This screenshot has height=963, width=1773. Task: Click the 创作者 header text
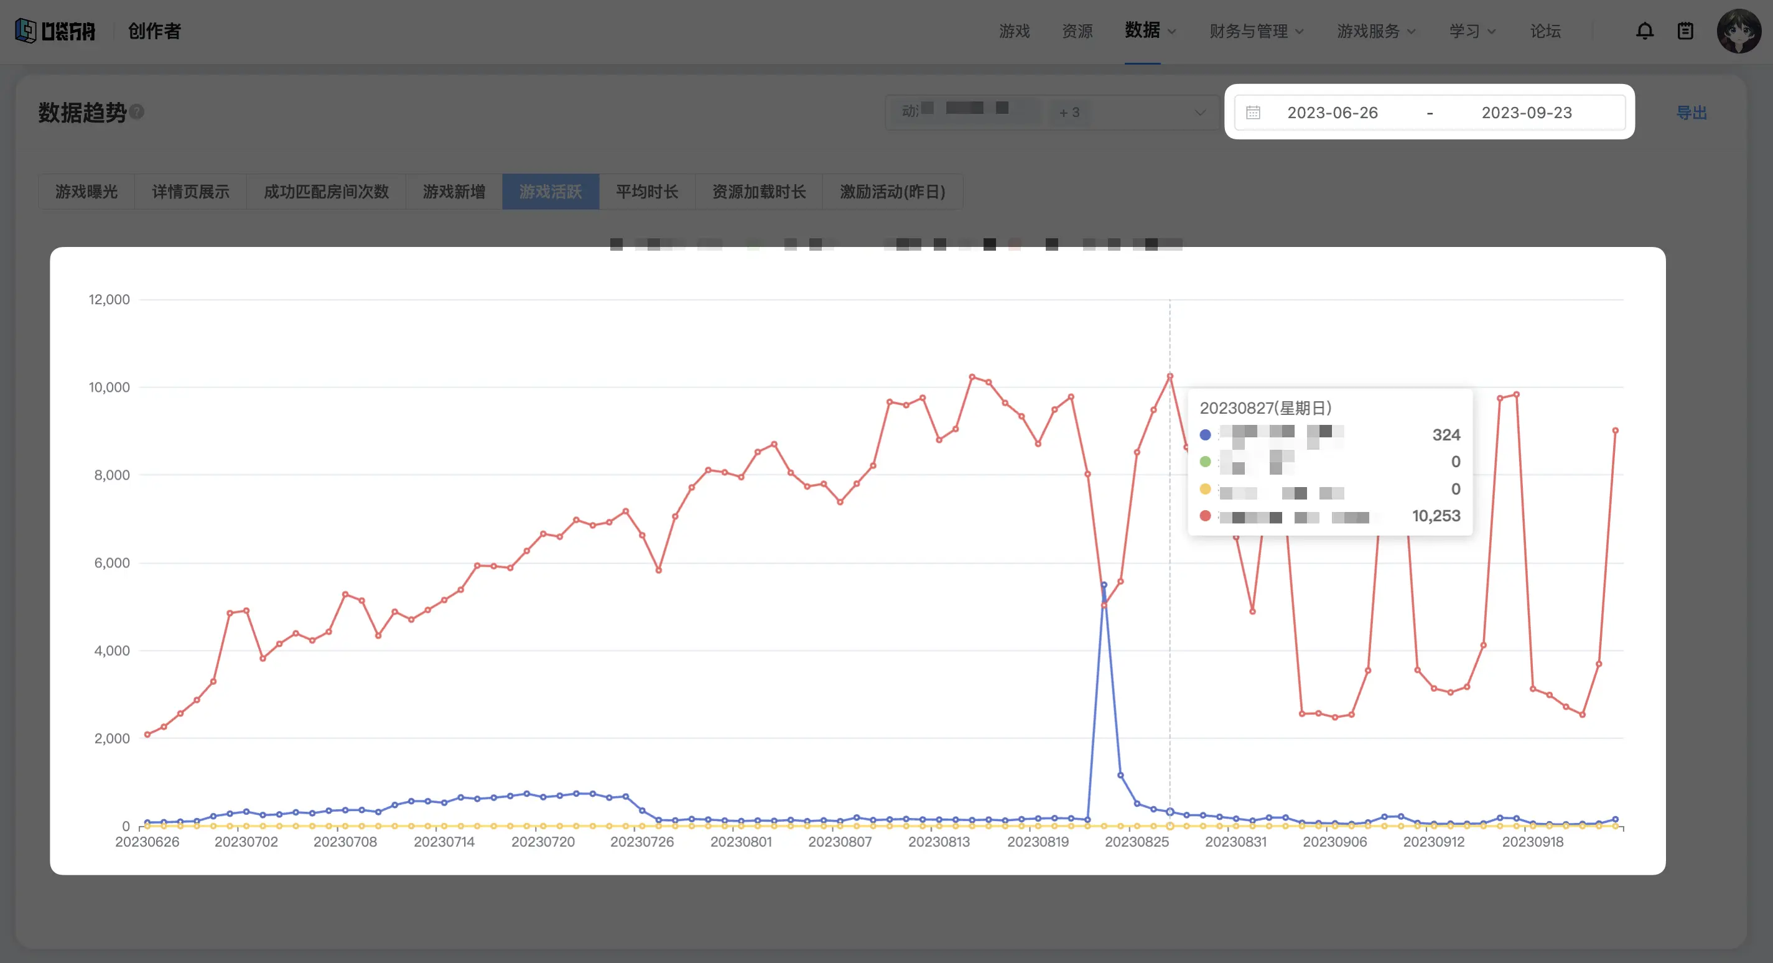coord(154,31)
